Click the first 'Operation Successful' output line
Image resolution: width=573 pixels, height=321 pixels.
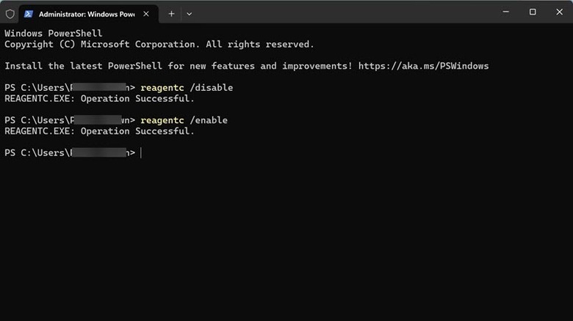99,98
